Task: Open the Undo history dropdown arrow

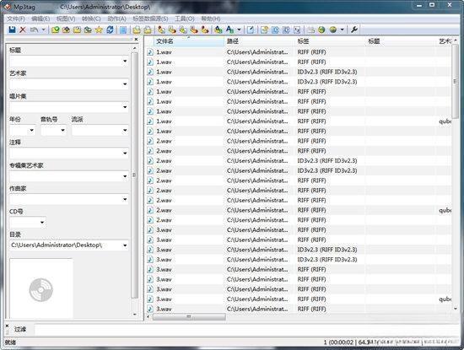Action: (x=44, y=30)
